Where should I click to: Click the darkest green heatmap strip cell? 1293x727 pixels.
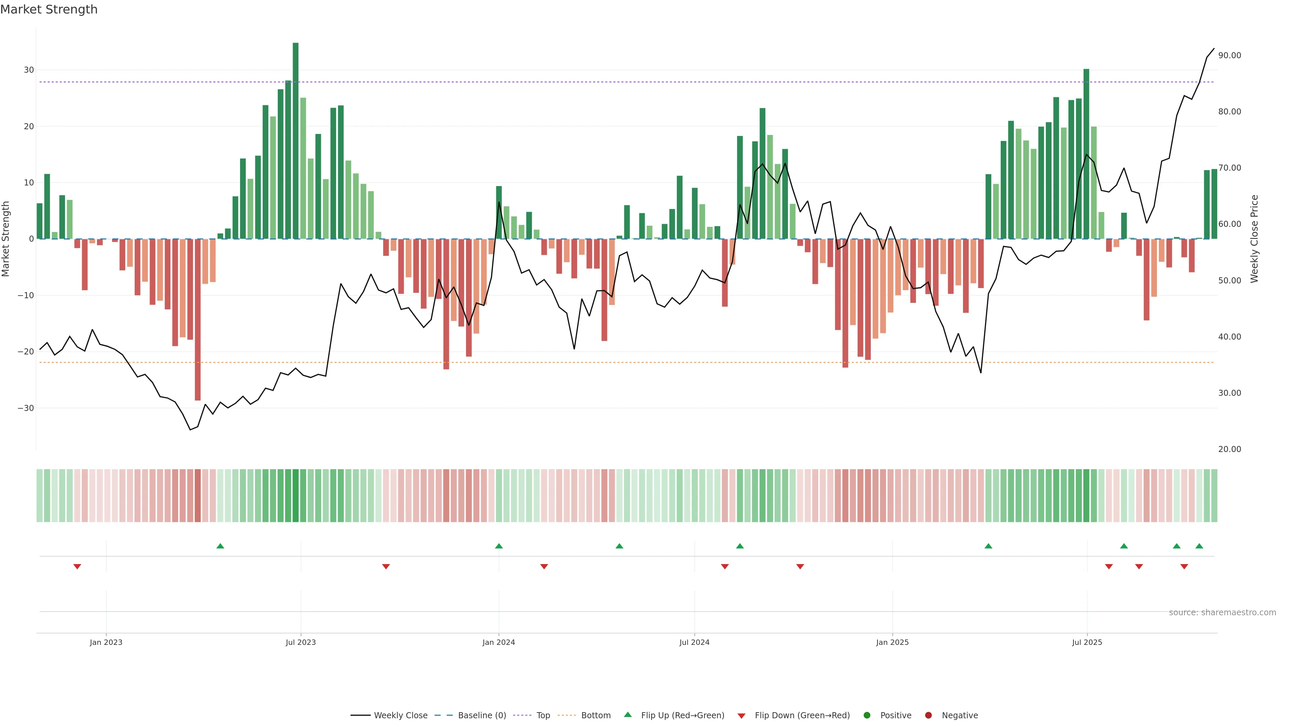pos(296,495)
